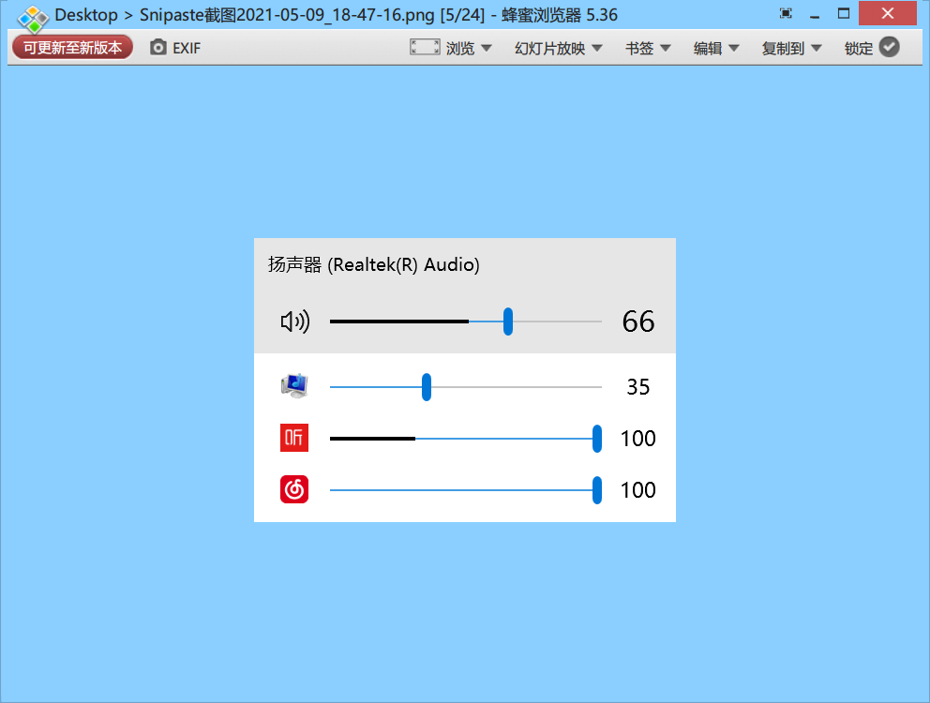Click the speaker master volume slider handle
The image size is (930, 703).
pyautogui.click(x=508, y=322)
